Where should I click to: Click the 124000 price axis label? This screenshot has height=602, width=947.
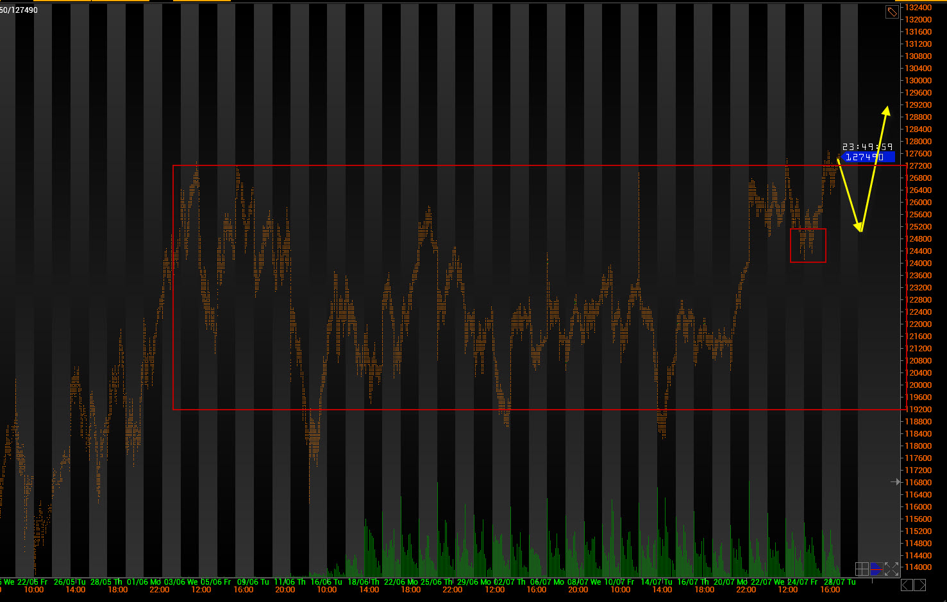pyautogui.click(x=918, y=263)
